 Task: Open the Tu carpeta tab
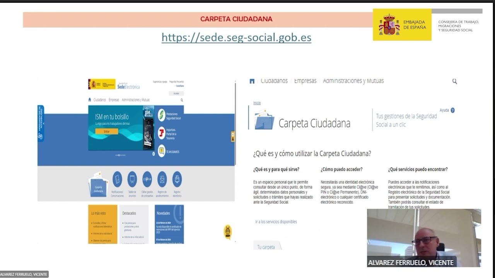tap(266, 246)
